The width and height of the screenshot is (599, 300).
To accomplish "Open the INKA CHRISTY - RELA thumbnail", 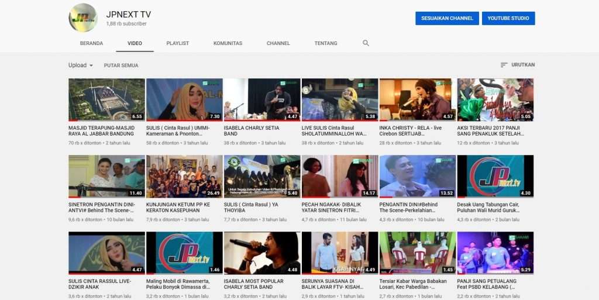I will (418, 100).
